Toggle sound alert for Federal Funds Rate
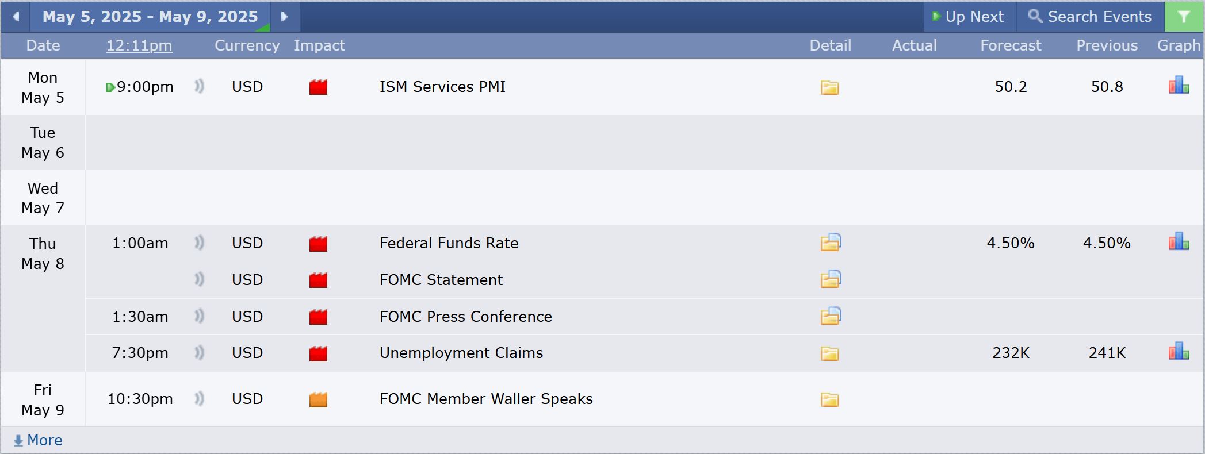 tap(199, 243)
